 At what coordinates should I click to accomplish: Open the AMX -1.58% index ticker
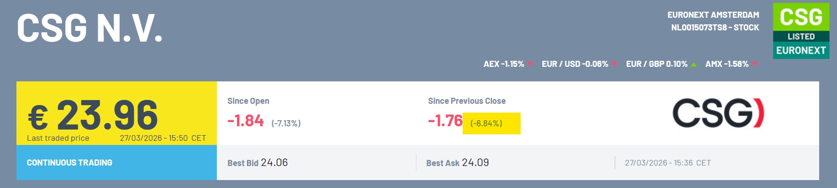(x=727, y=64)
